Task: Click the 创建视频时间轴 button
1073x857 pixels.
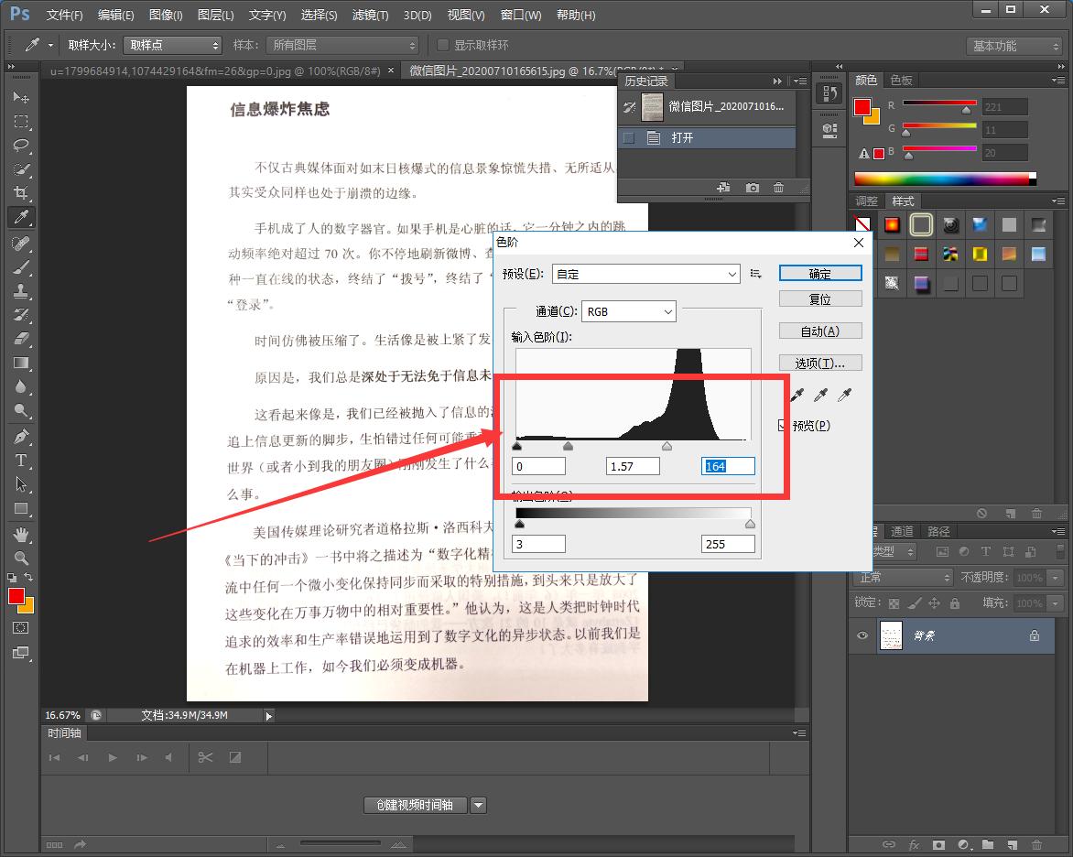Action: 417,805
